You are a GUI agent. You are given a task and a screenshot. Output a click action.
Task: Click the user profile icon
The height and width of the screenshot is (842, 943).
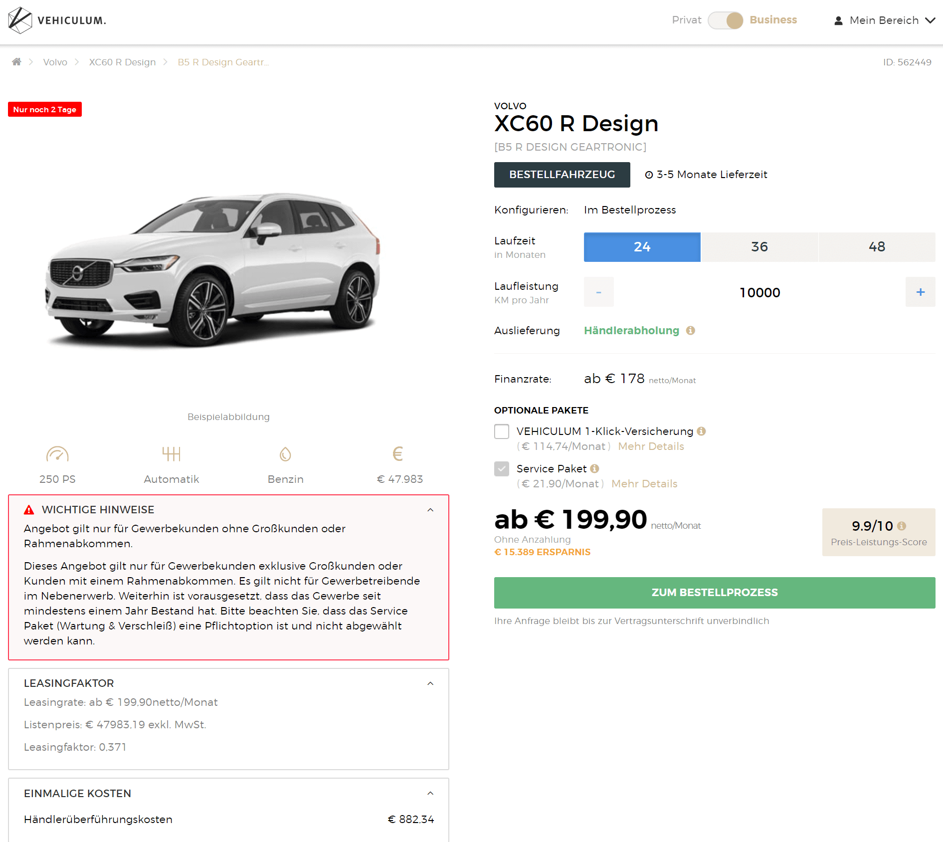point(839,20)
